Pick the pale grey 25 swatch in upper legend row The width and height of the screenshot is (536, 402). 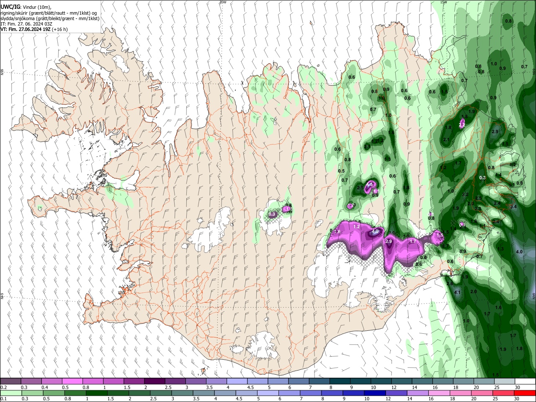coord(505,381)
